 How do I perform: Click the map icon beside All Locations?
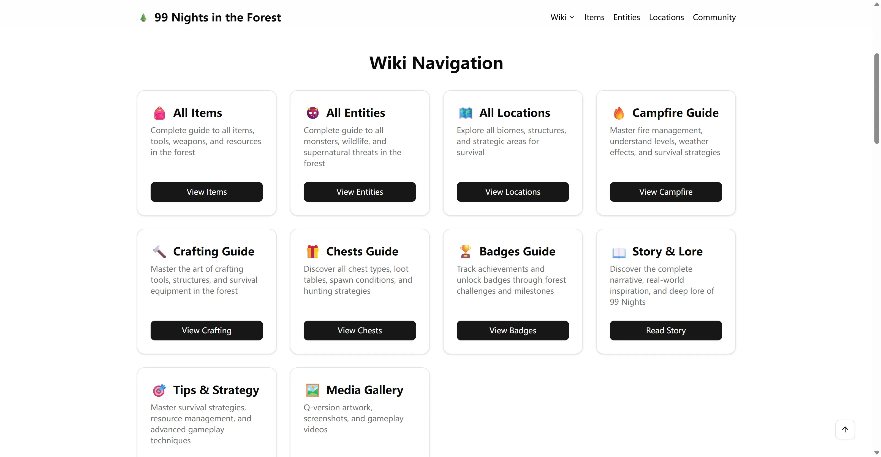tap(466, 113)
